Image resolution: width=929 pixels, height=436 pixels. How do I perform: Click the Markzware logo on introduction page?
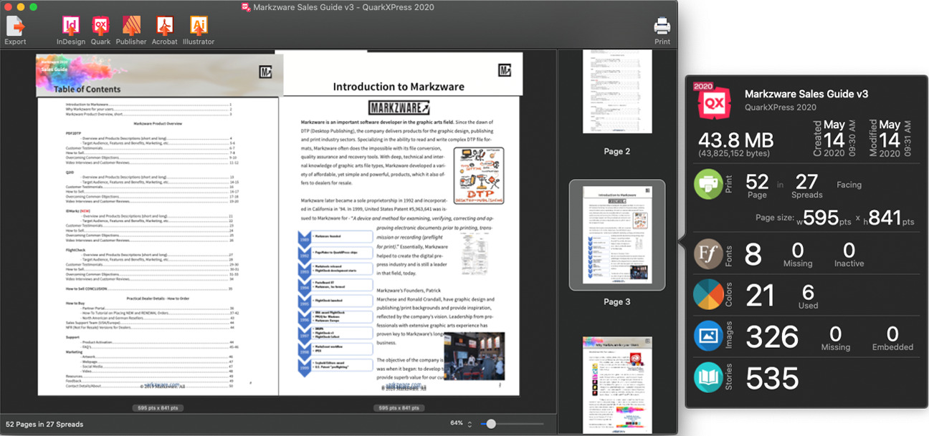click(399, 108)
